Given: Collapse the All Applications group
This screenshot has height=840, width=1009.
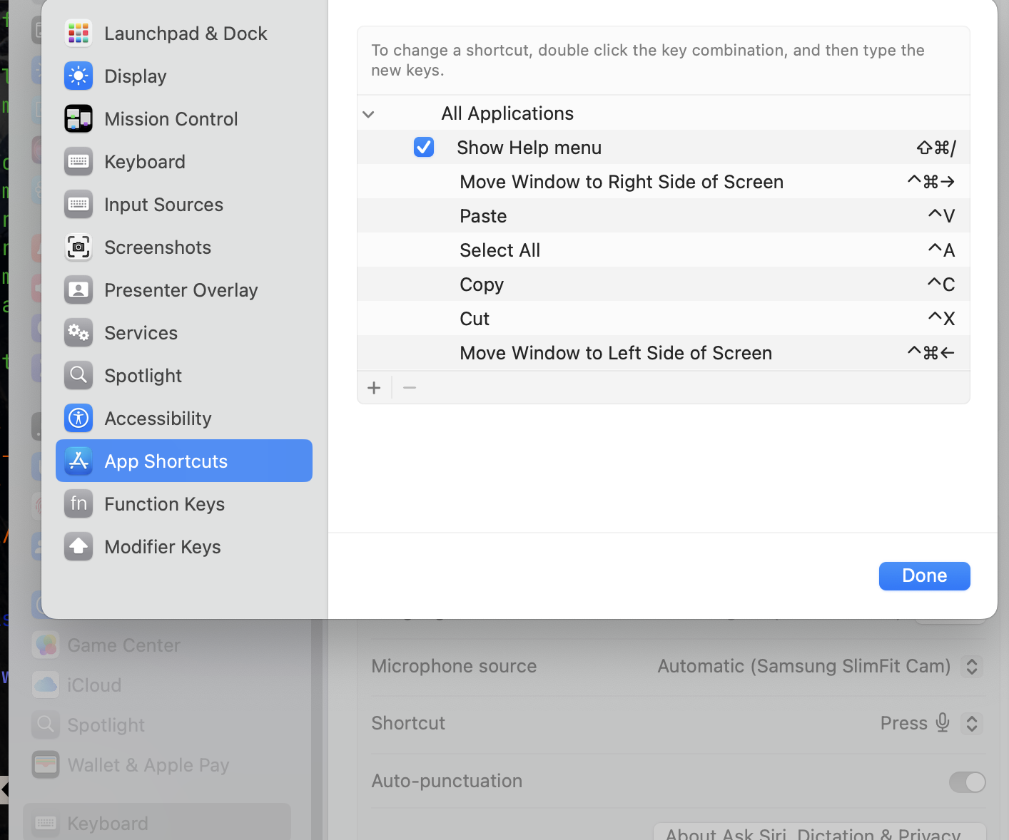Looking at the screenshot, I should [369, 114].
